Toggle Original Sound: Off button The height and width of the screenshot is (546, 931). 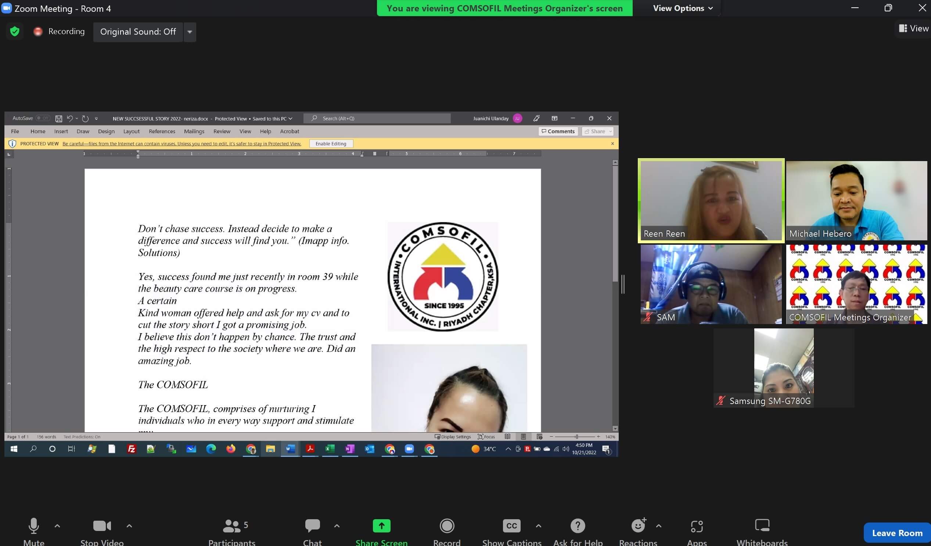(x=138, y=32)
